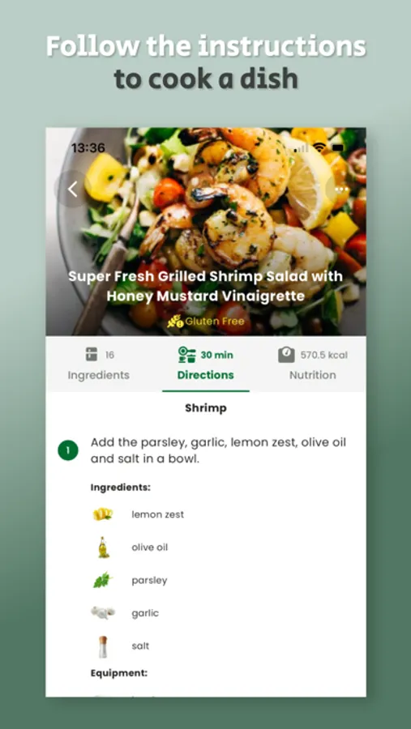Tap the step 1 number badge

click(68, 450)
